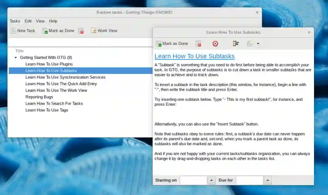Select Learn How To Use Subtasks row
Screen dimensions: 328x195
tap(80, 71)
